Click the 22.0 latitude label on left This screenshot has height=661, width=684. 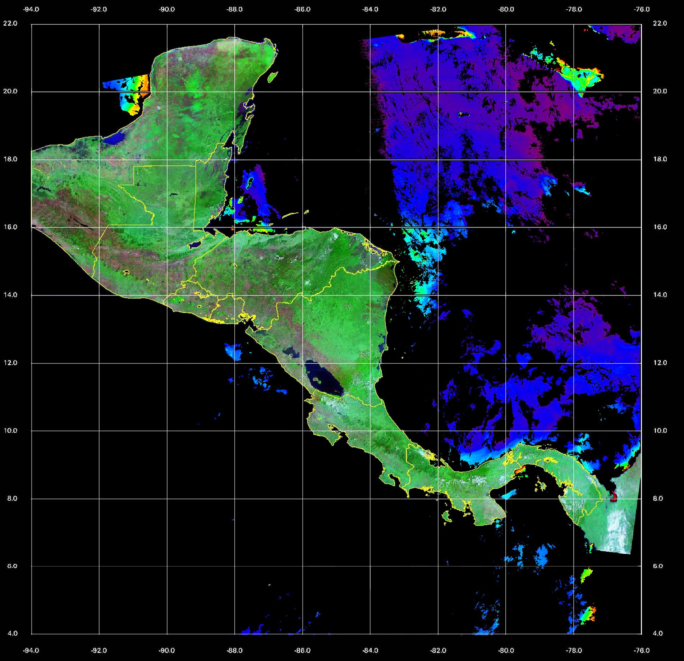(x=10, y=23)
